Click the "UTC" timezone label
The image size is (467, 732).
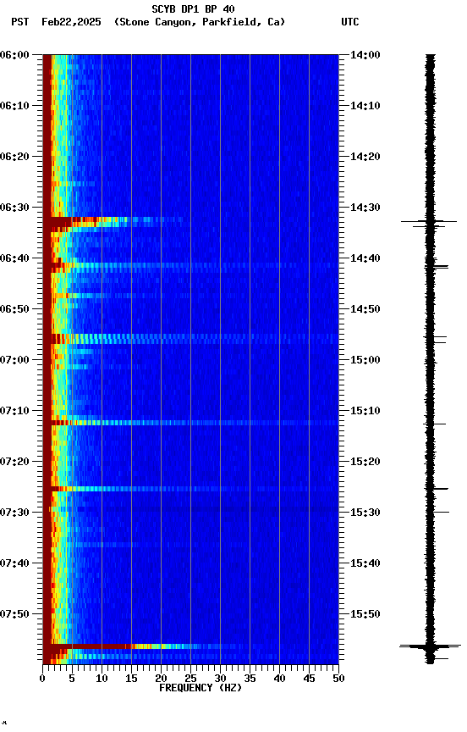coord(350,22)
